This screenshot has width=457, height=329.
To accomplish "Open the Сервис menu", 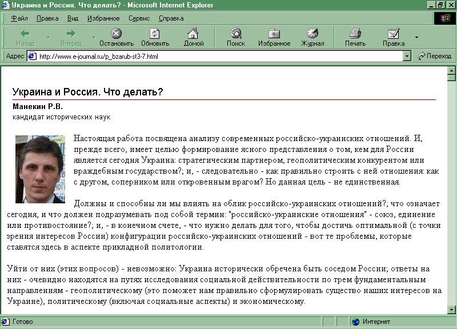I will 139,18.
